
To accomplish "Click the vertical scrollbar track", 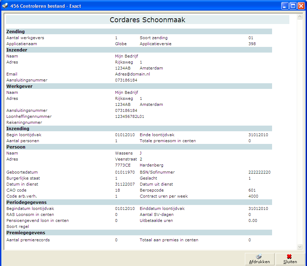I will 300,131.
